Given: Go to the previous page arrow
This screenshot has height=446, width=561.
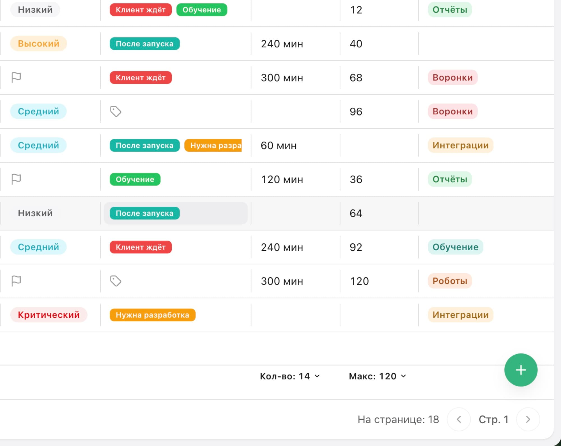Looking at the screenshot, I should tap(459, 419).
